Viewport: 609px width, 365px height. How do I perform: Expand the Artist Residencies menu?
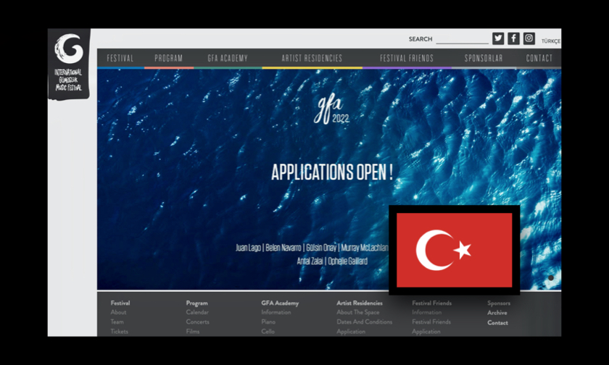(312, 59)
